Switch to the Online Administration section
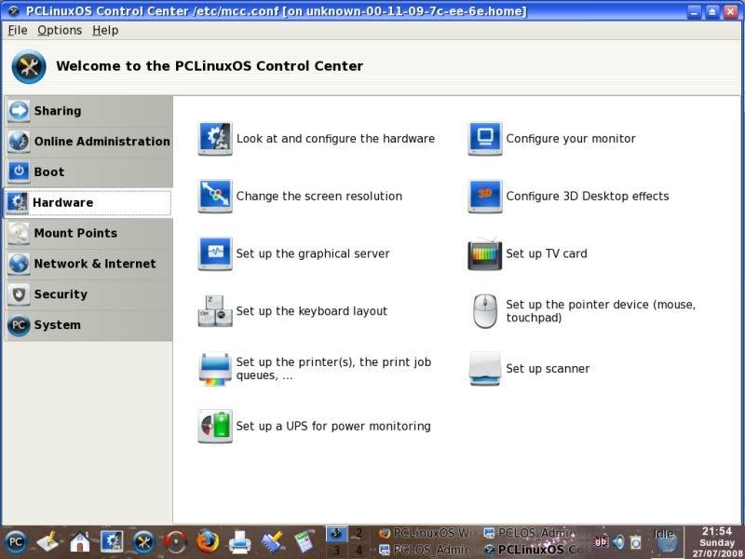Screen dimensions: 745x559 pyautogui.click(x=88, y=142)
